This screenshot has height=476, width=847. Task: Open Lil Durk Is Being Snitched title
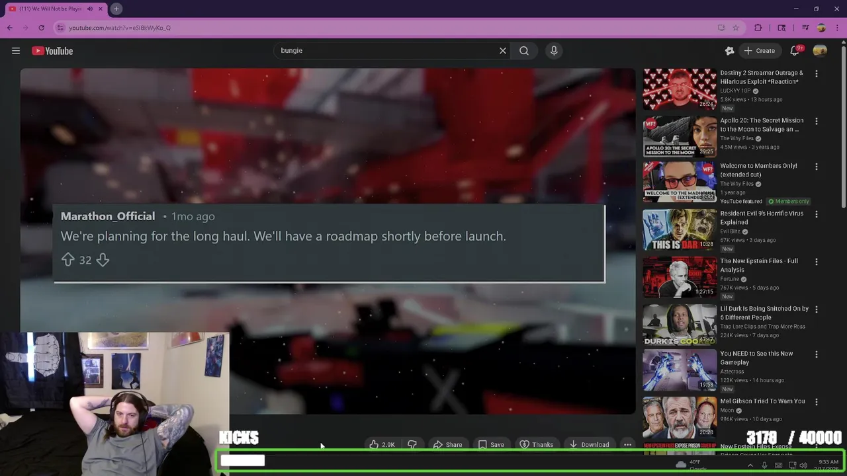(764, 313)
